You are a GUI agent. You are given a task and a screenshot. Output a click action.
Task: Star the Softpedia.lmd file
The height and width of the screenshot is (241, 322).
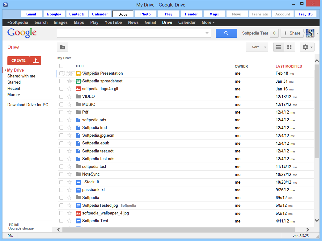(69, 128)
